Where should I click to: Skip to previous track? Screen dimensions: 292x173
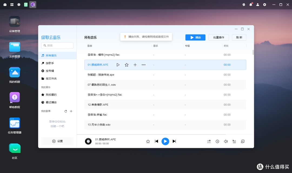pyautogui.click(x=157, y=141)
